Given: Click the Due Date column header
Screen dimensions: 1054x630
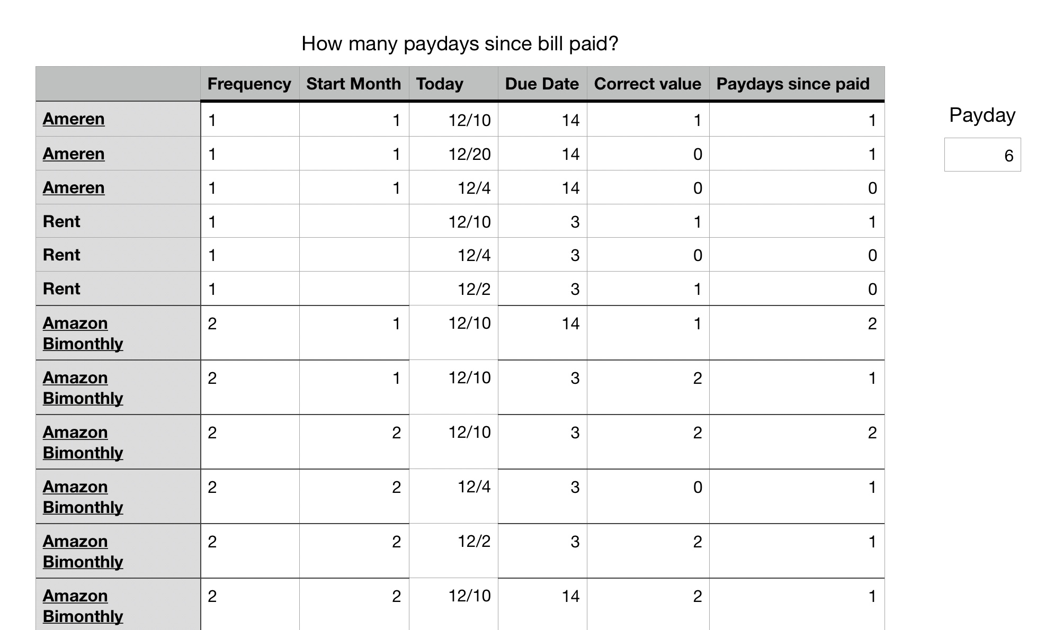Looking at the screenshot, I should 541,84.
